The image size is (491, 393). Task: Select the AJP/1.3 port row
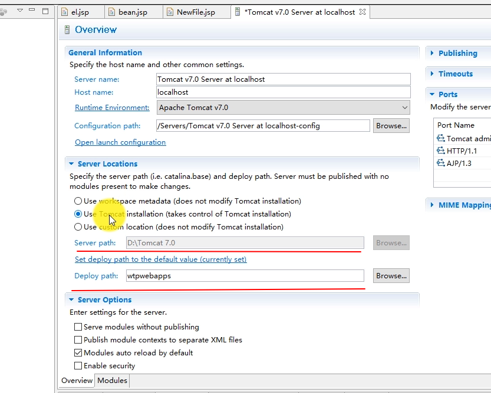(x=463, y=163)
